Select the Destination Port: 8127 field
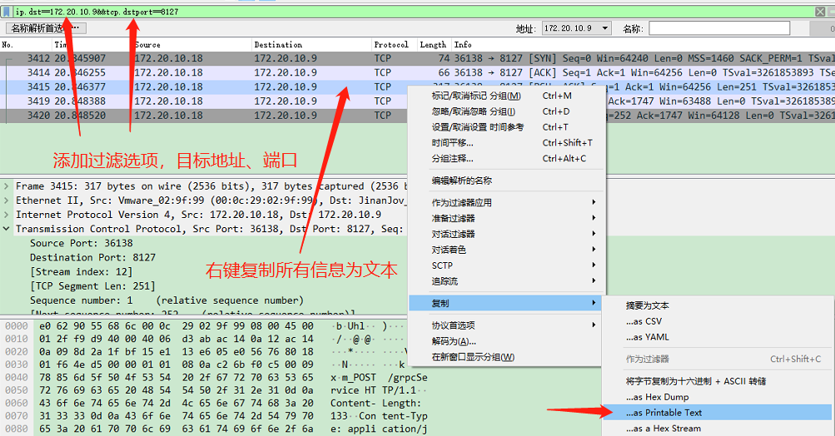The height and width of the screenshot is (436, 835). tap(92, 258)
